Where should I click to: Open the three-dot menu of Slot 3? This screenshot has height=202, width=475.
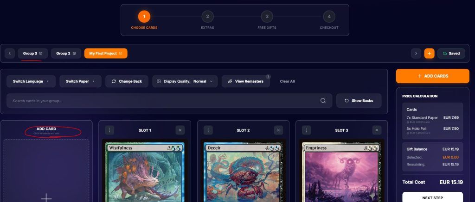306,130
